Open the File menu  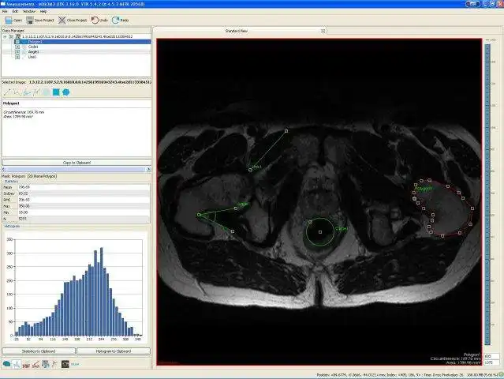coord(5,11)
